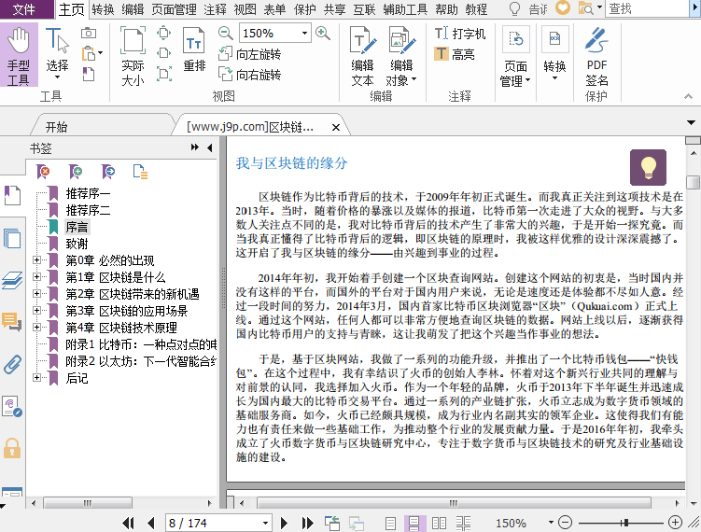This screenshot has width=701, height=532.
Task: Open the attachments panel paperclip icon
Action: pos(12,363)
